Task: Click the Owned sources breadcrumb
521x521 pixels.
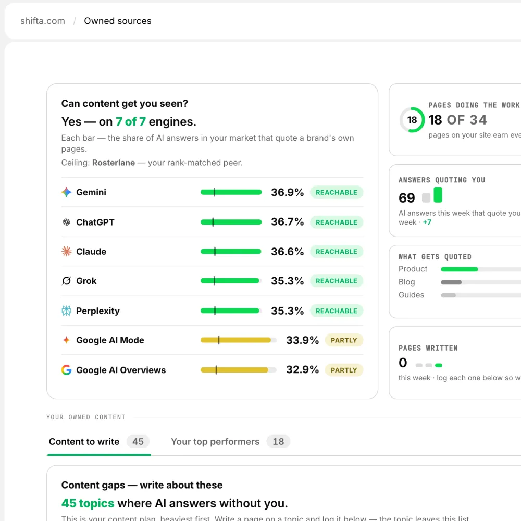Action: pyautogui.click(x=118, y=21)
